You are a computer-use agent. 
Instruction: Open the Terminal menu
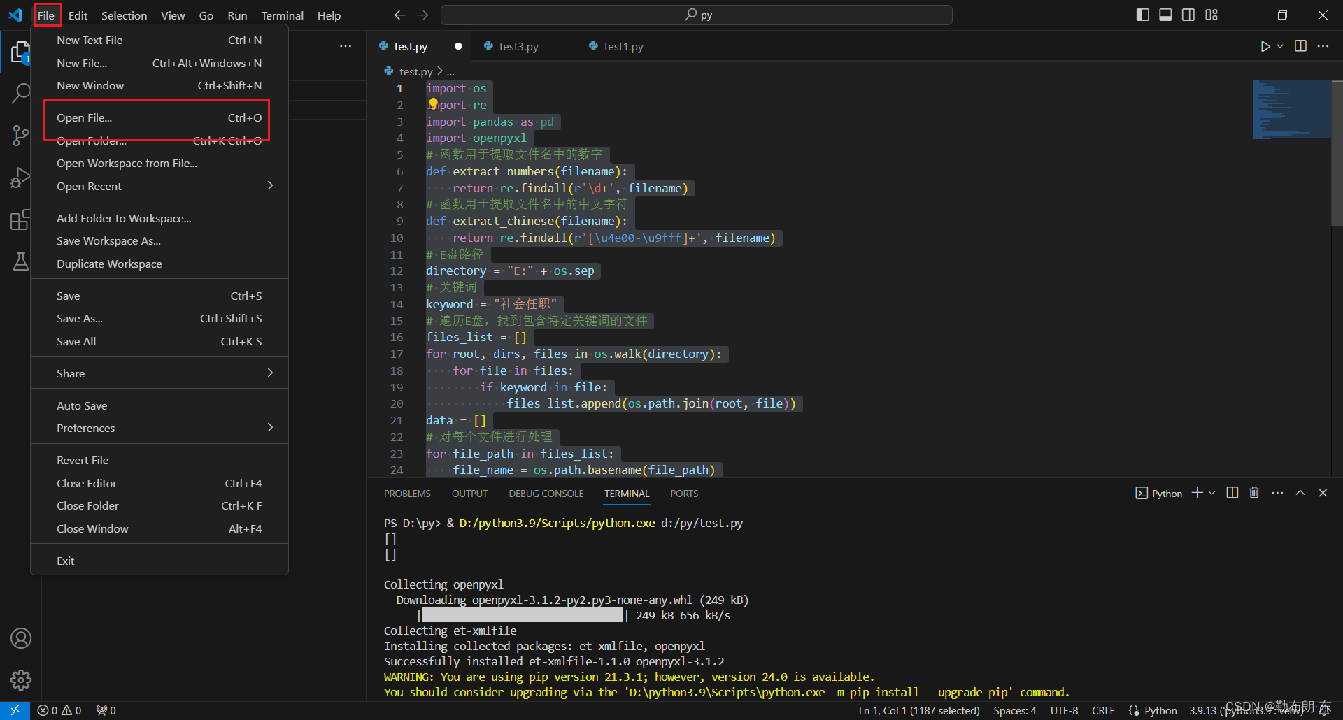tap(282, 15)
